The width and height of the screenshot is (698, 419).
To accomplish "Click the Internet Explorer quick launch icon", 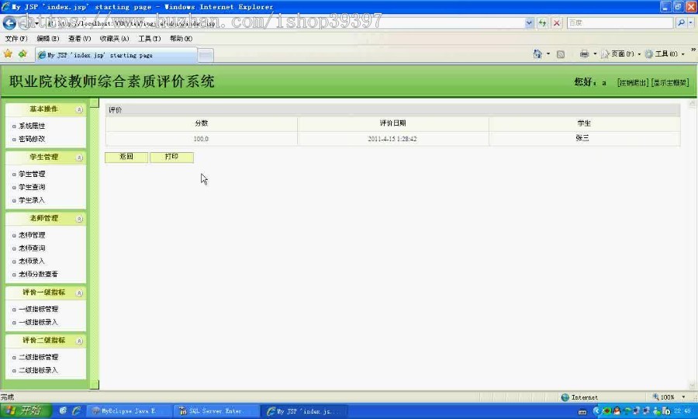I will (x=77, y=411).
